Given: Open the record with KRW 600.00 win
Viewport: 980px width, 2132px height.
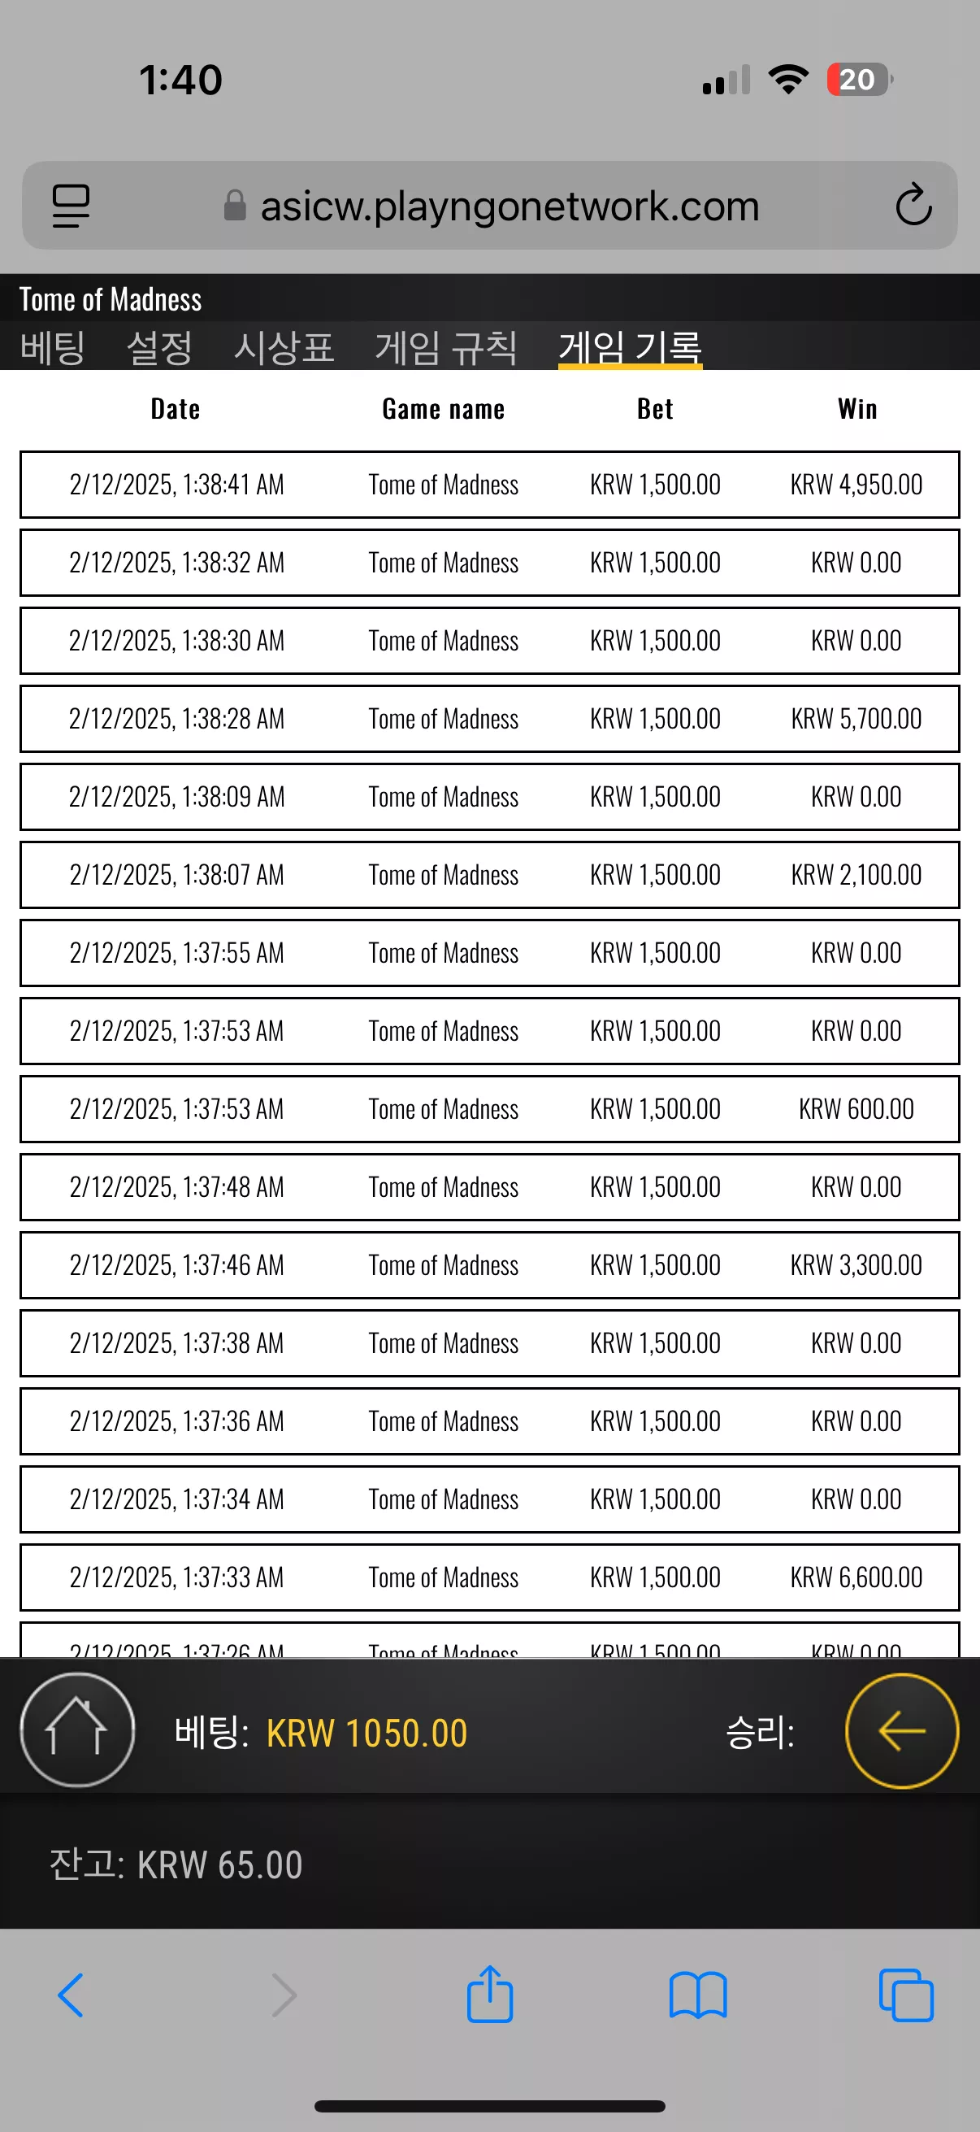Looking at the screenshot, I should pos(489,1108).
